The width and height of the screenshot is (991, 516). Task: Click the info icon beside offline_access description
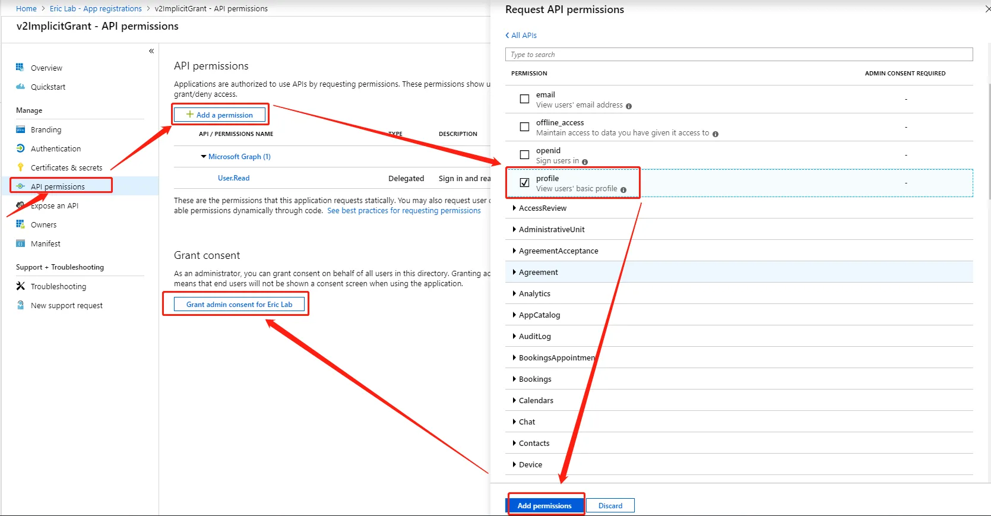point(715,134)
